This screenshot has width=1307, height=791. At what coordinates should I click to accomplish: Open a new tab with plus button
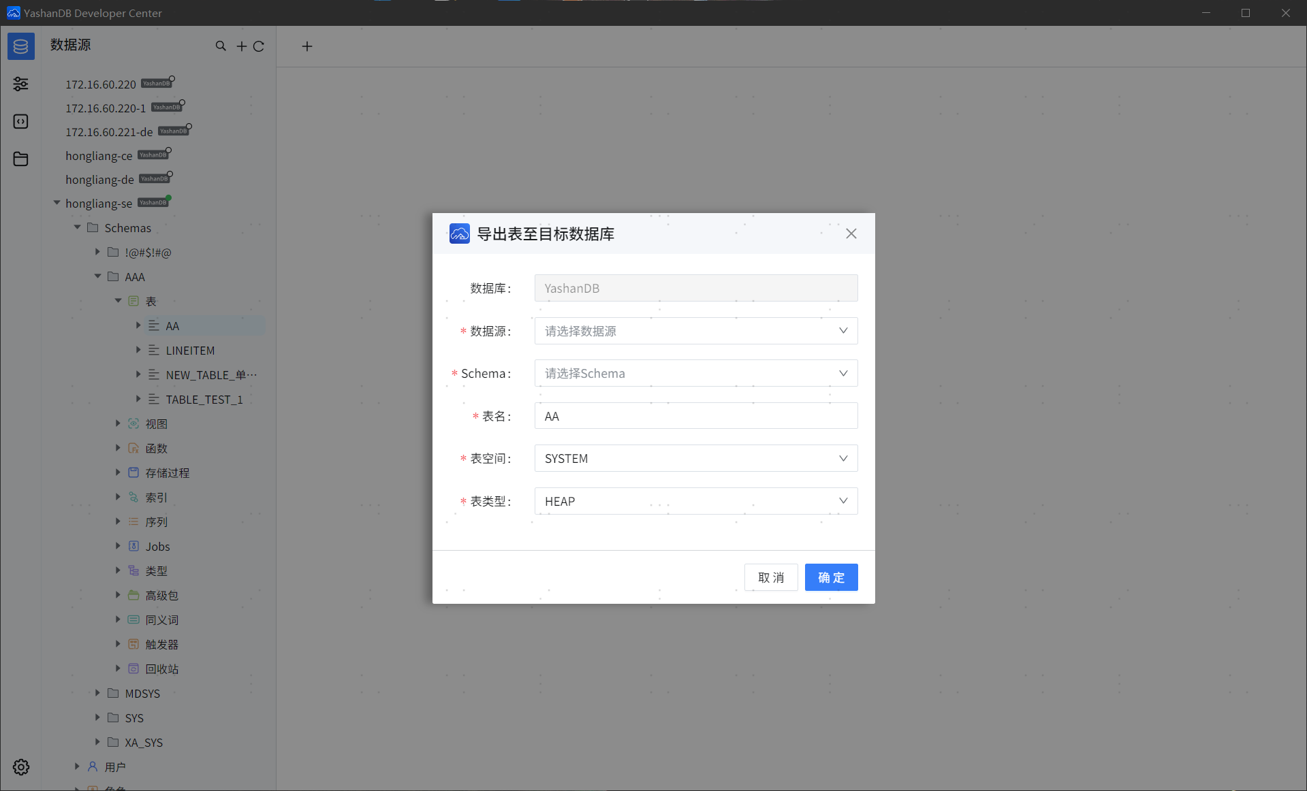[307, 46]
